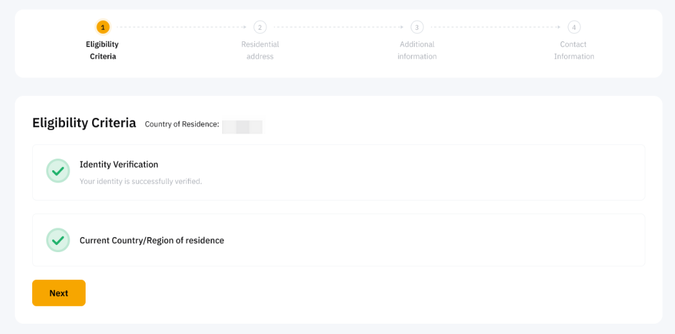Select the step 2 number circle
Image resolution: width=675 pixels, height=334 pixels.
coord(260,27)
